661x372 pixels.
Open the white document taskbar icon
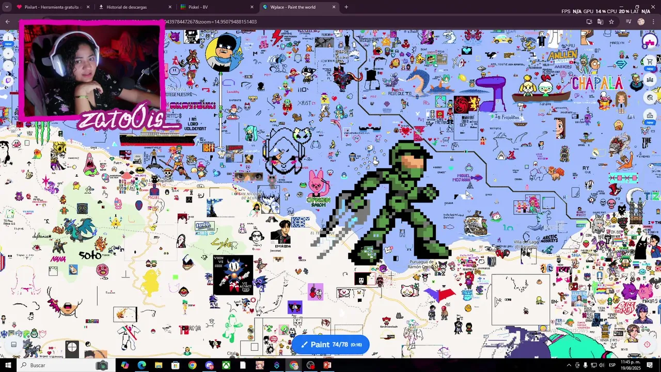[x=243, y=365]
